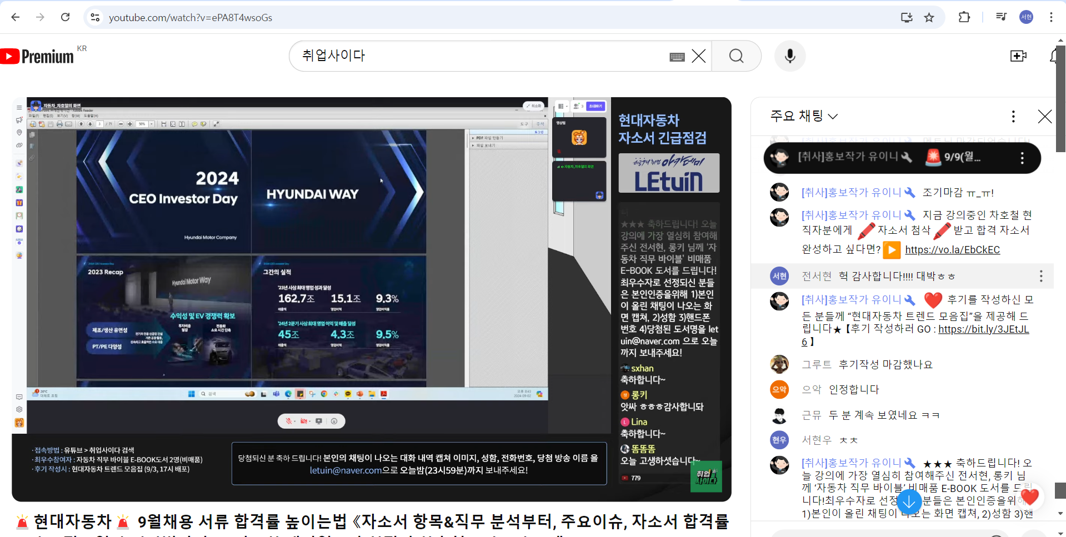This screenshot has height=537, width=1066.
Task: Click the YouTube Premium logo
Action: (x=38, y=56)
